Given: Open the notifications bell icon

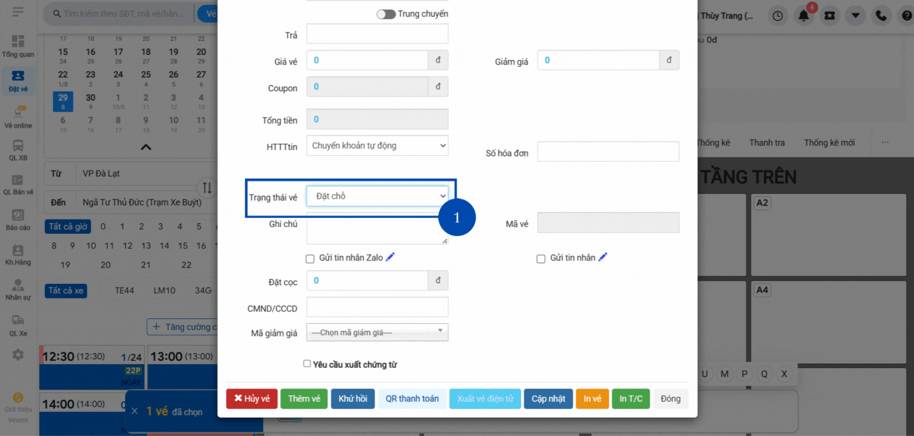Looking at the screenshot, I should tap(803, 16).
